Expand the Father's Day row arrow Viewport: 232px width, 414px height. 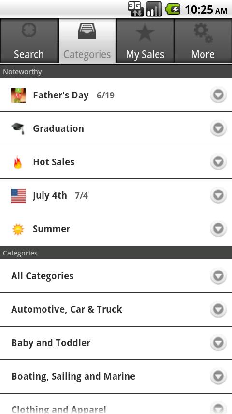coord(218,95)
